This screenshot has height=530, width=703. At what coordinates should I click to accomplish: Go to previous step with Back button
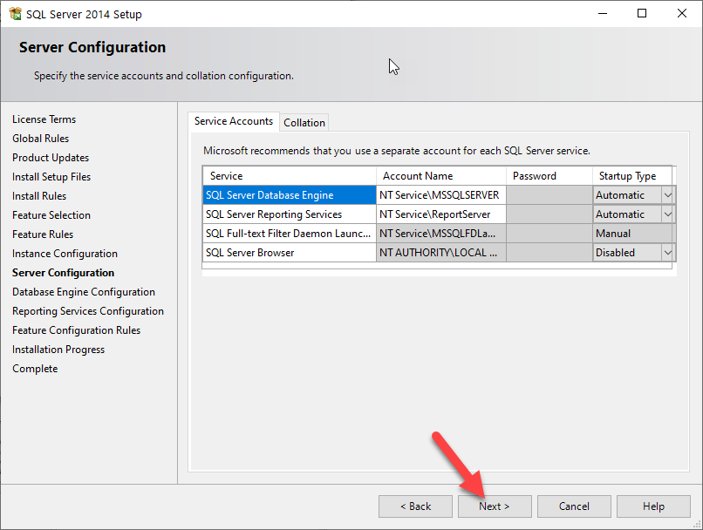(x=415, y=506)
